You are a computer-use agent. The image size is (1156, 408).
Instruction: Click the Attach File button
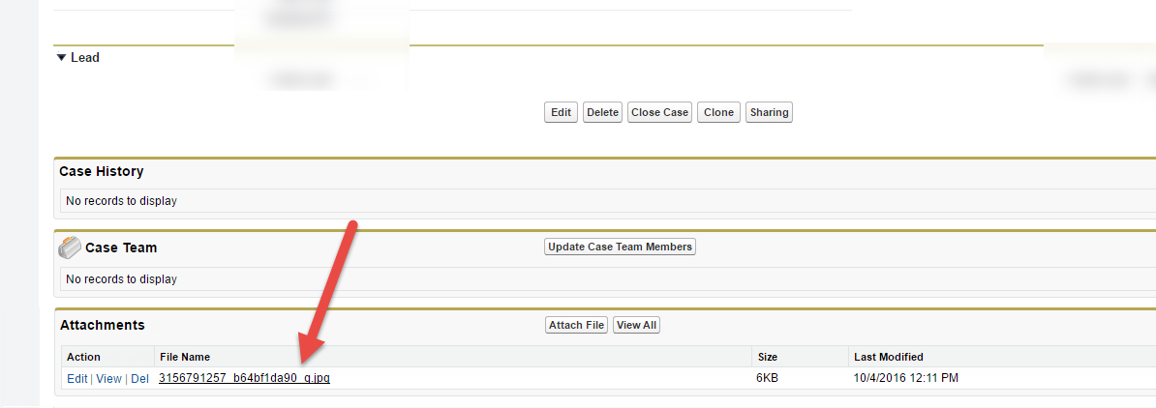point(577,325)
